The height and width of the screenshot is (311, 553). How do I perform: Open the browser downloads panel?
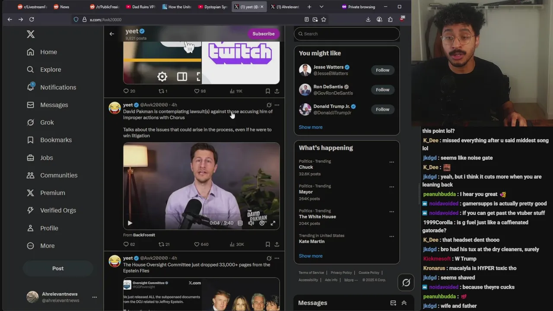click(x=368, y=19)
